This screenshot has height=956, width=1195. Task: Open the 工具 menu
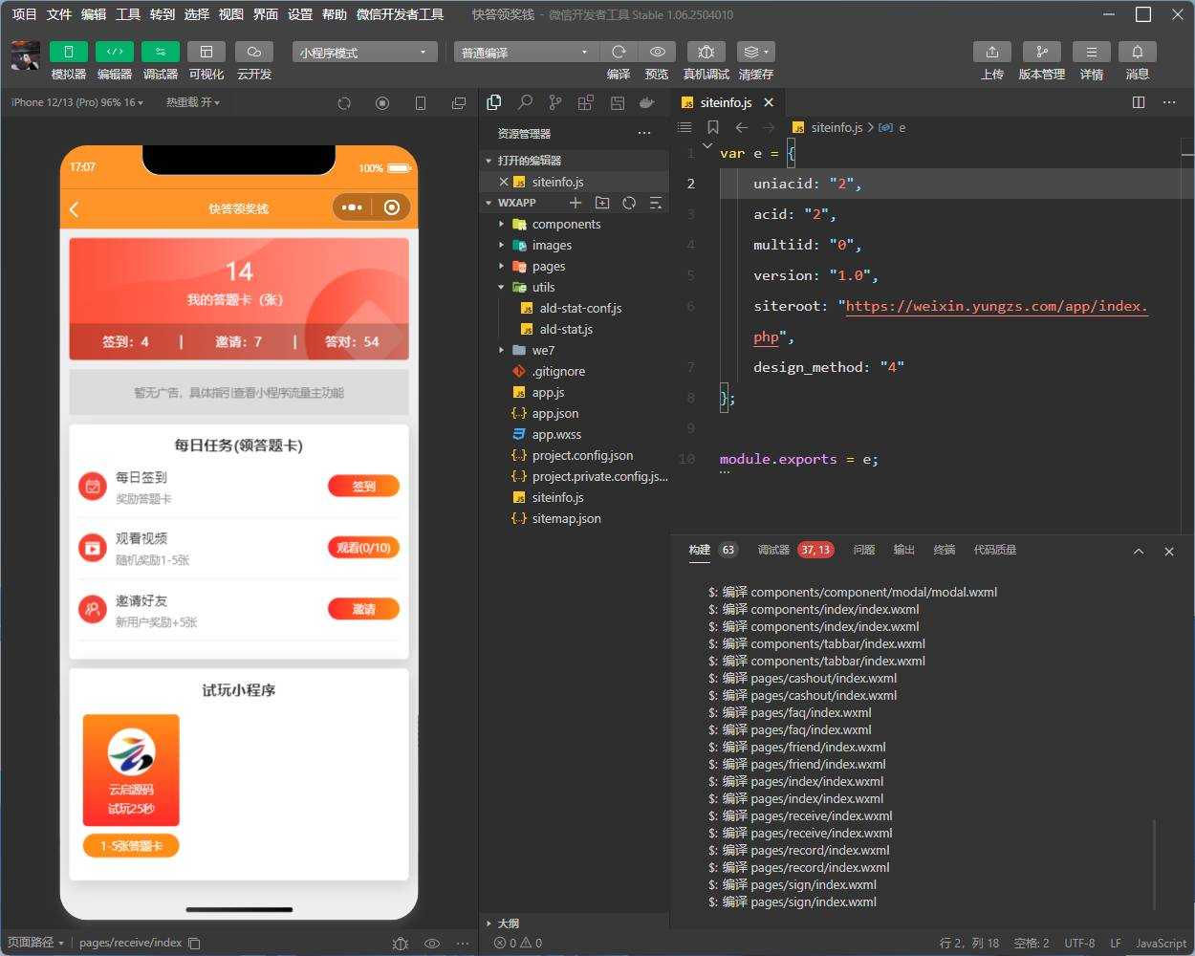[x=128, y=14]
